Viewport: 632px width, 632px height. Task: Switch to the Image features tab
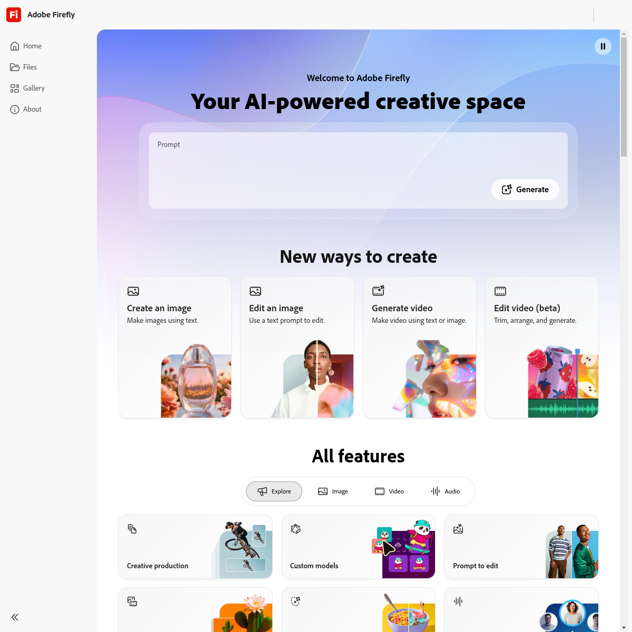tap(333, 491)
